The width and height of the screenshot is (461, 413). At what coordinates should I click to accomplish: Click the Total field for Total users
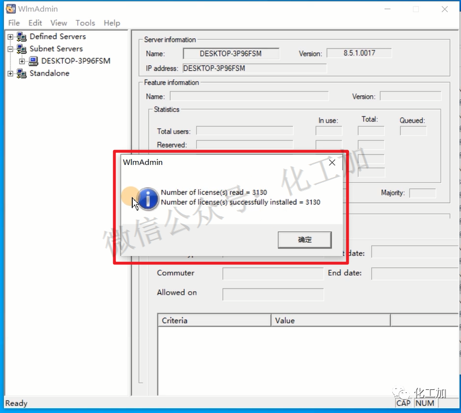click(x=371, y=131)
